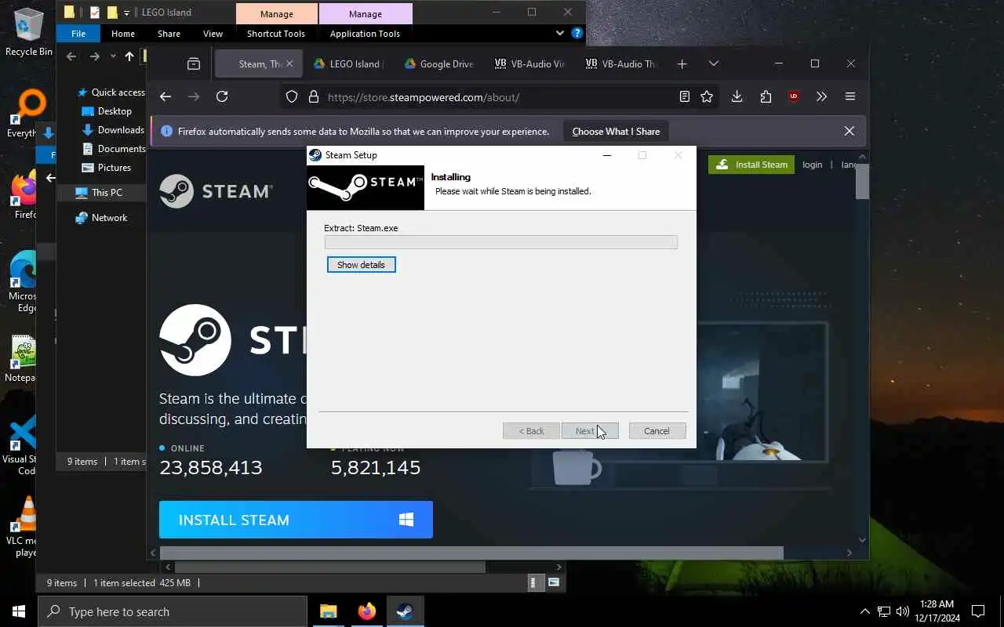Open Explorer help question mark icon
The image size is (1004, 627).
pyautogui.click(x=577, y=33)
